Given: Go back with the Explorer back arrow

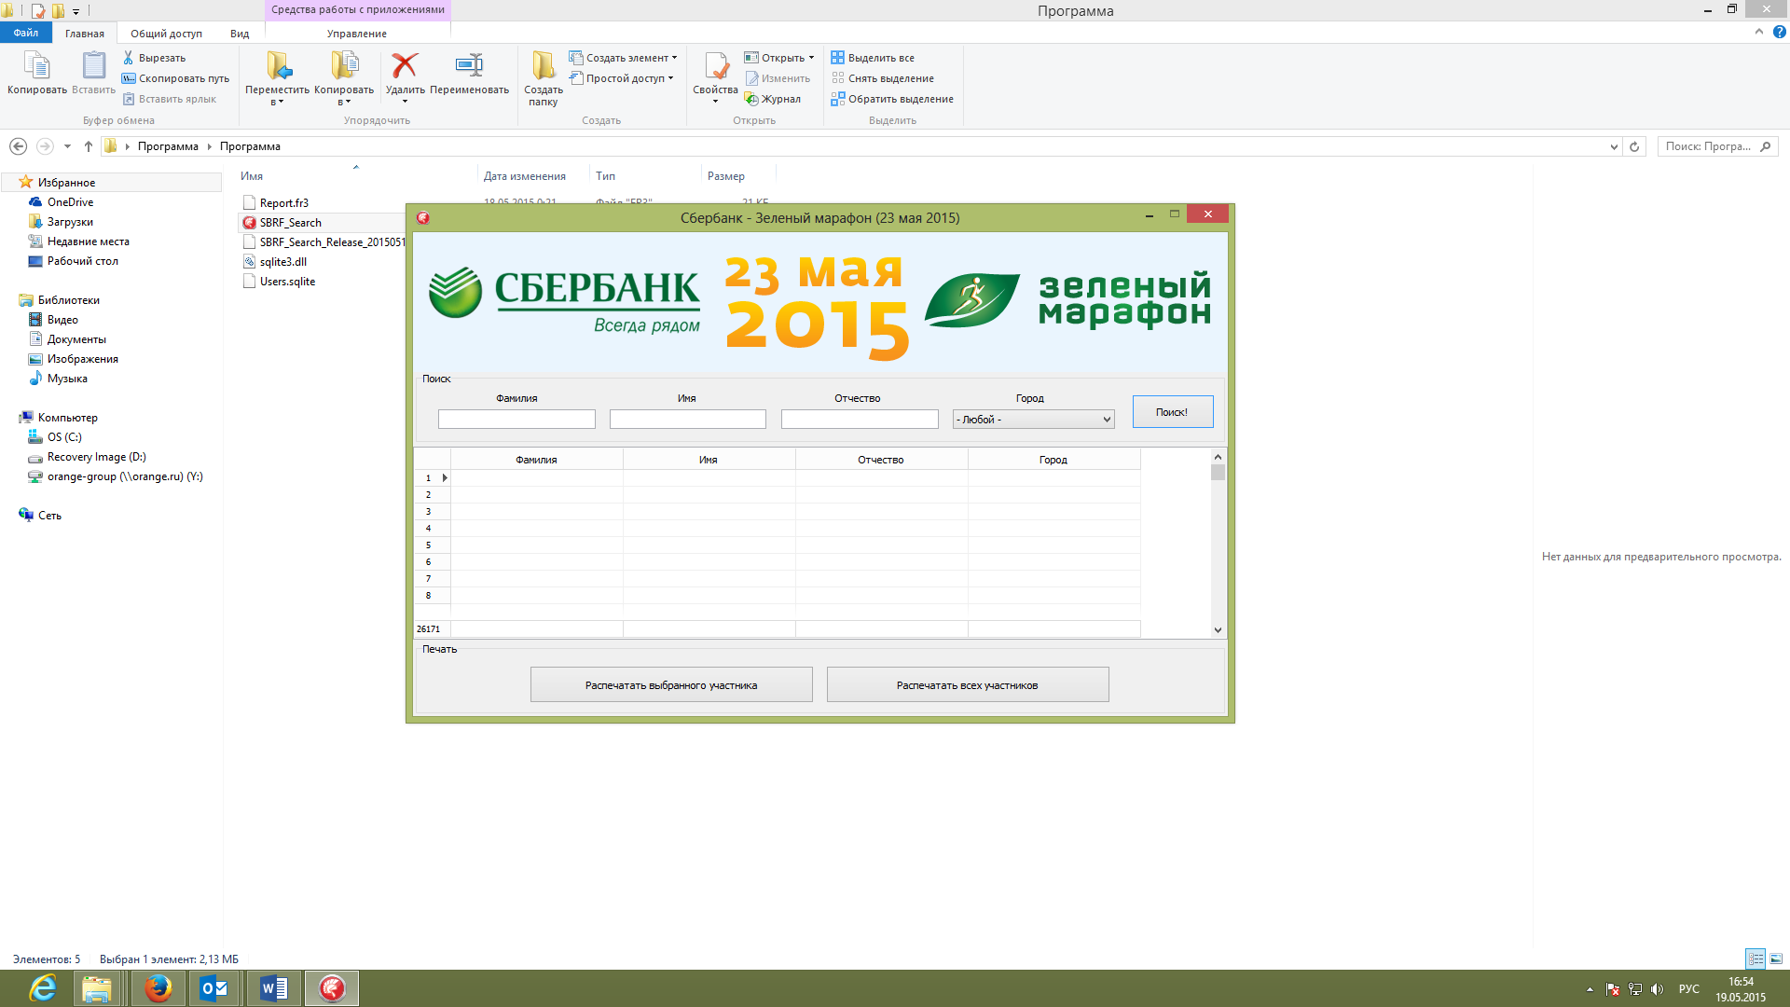Looking at the screenshot, I should tap(18, 146).
